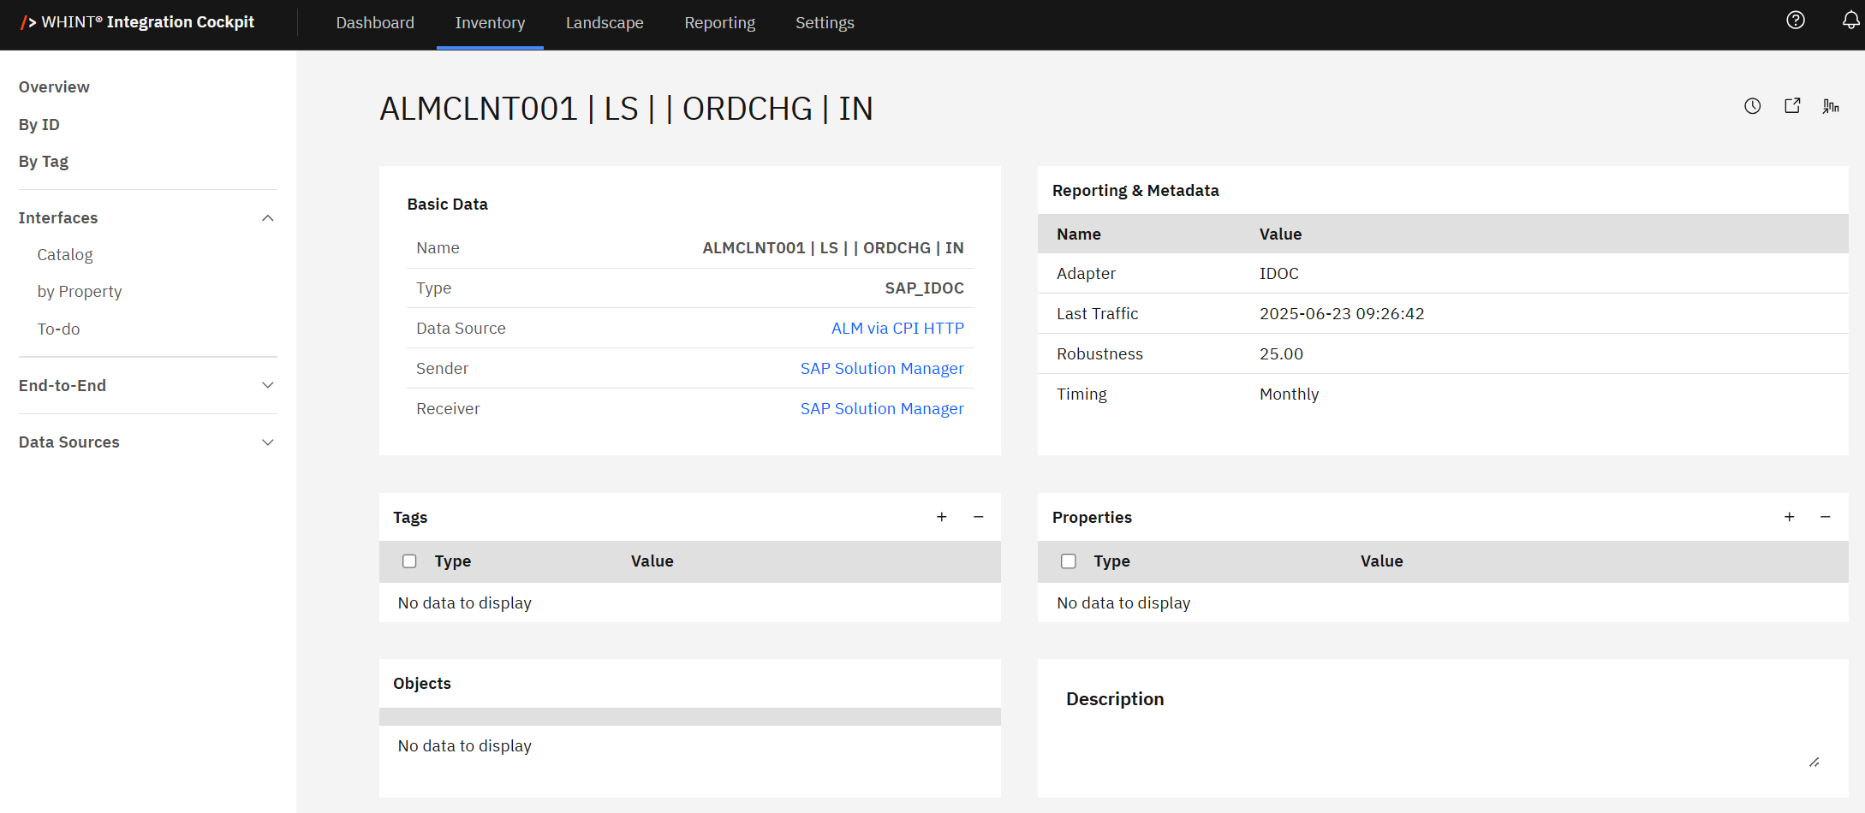Click the Timing row label
This screenshot has height=813, width=1865.
tap(1081, 395)
